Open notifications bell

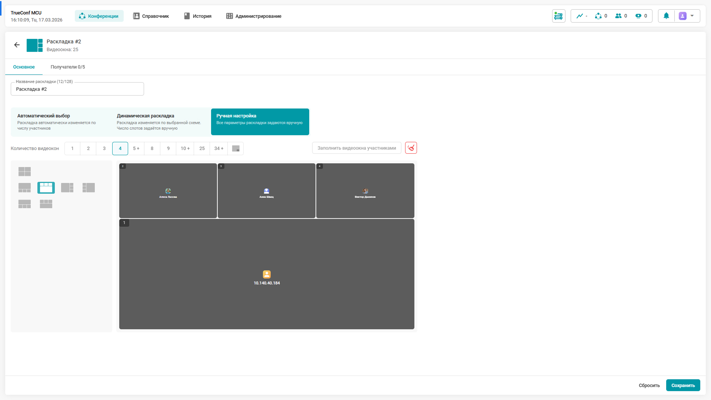666,16
